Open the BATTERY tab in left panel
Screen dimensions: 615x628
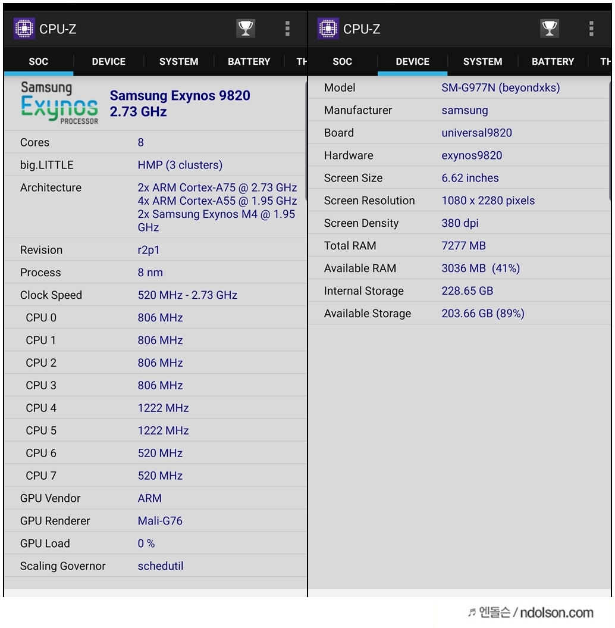[249, 62]
